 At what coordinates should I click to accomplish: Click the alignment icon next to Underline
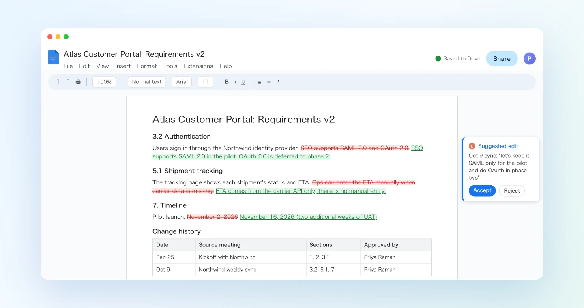point(259,82)
